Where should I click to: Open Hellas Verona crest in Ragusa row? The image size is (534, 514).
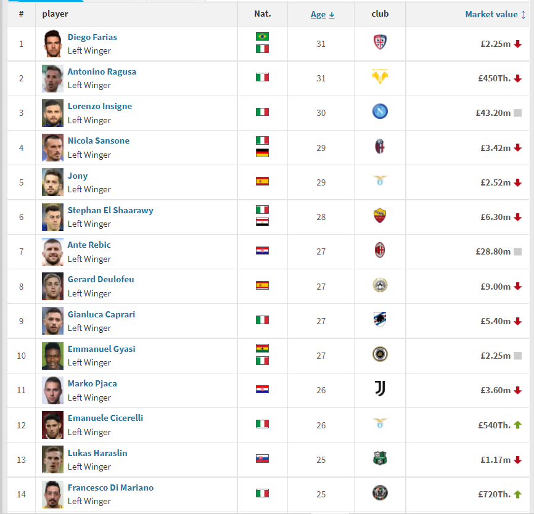tap(380, 77)
